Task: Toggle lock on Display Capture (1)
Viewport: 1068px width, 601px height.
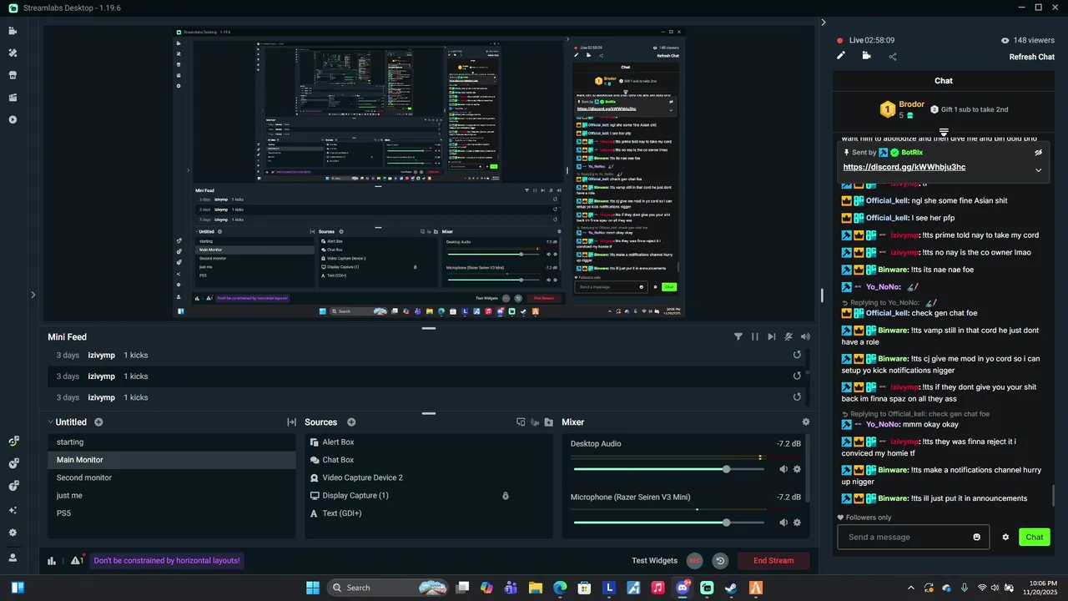Action: pyautogui.click(x=506, y=496)
